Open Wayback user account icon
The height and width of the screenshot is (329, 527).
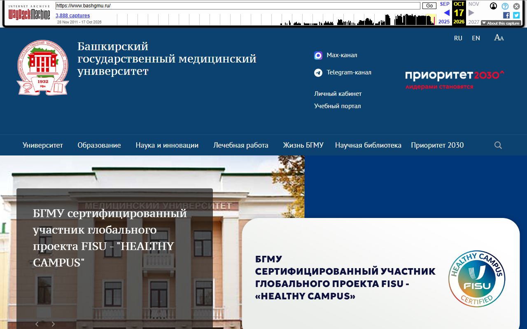click(x=494, y=6)
